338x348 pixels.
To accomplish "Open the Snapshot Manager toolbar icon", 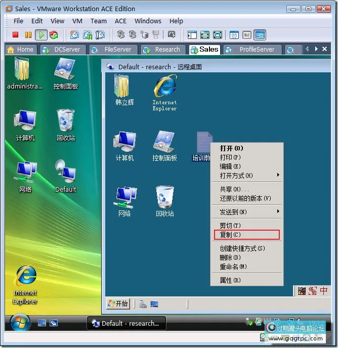I will point(100,35).
